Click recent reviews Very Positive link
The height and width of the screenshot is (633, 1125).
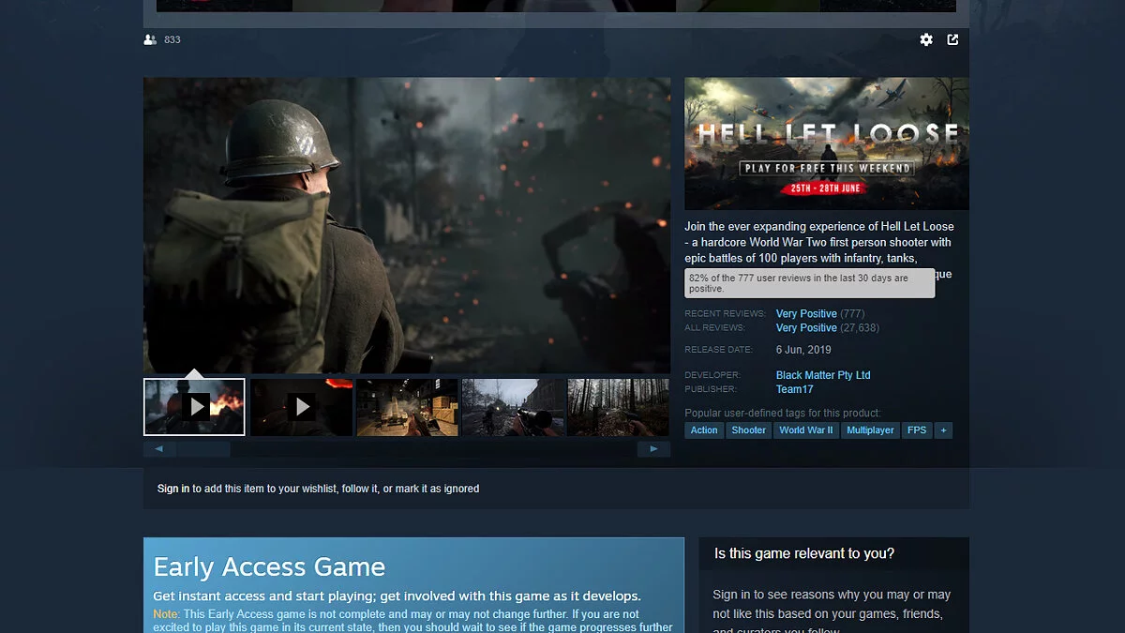(x=806, y=314)
